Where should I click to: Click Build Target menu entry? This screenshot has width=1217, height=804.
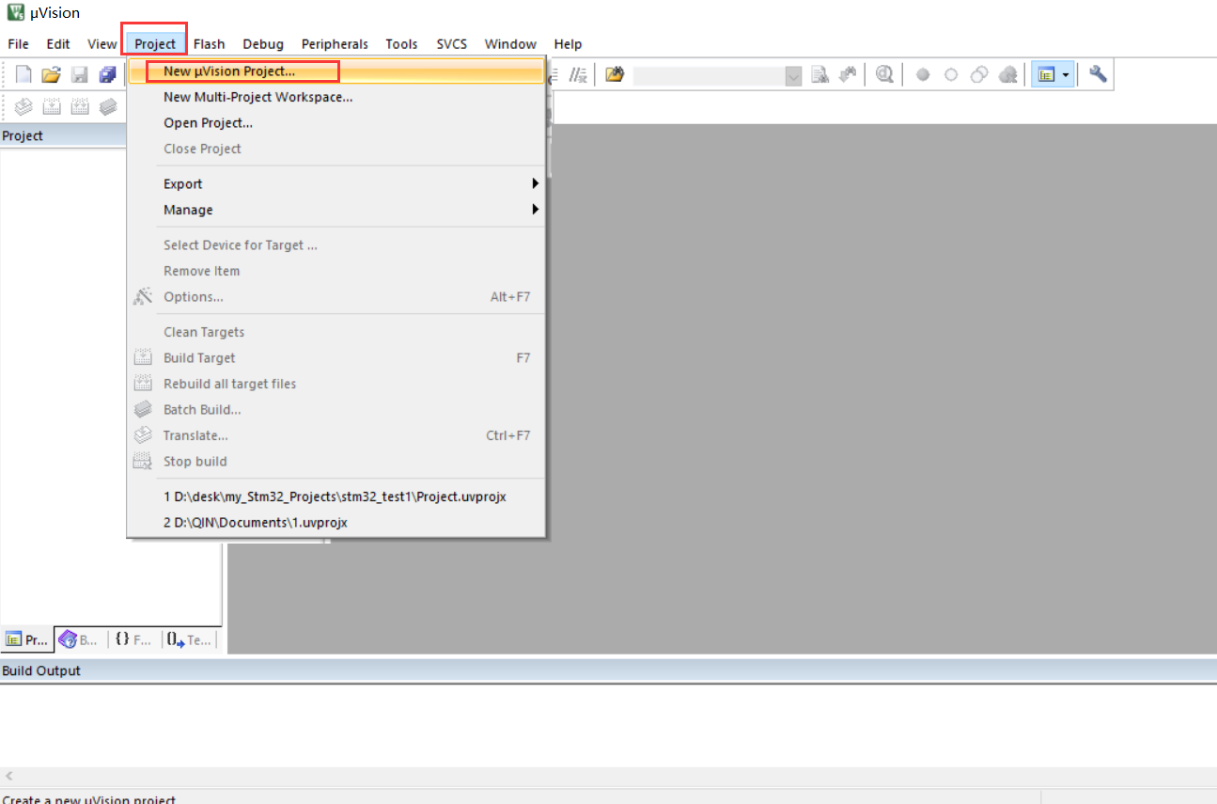336,357
